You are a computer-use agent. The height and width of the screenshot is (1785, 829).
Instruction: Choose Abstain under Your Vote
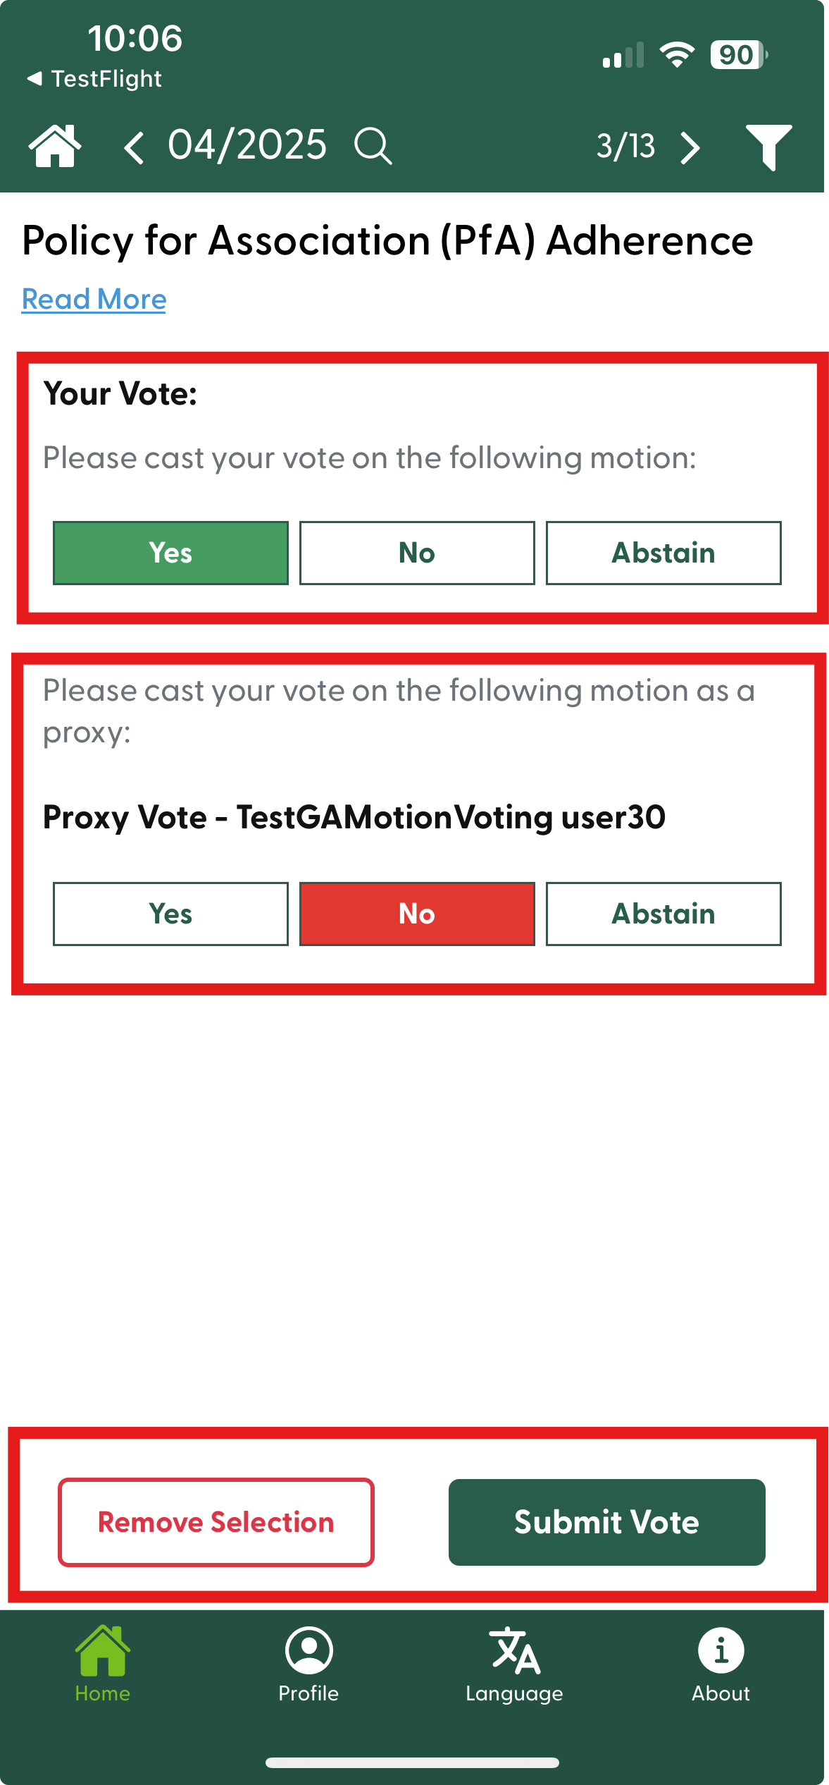(663, 553)
